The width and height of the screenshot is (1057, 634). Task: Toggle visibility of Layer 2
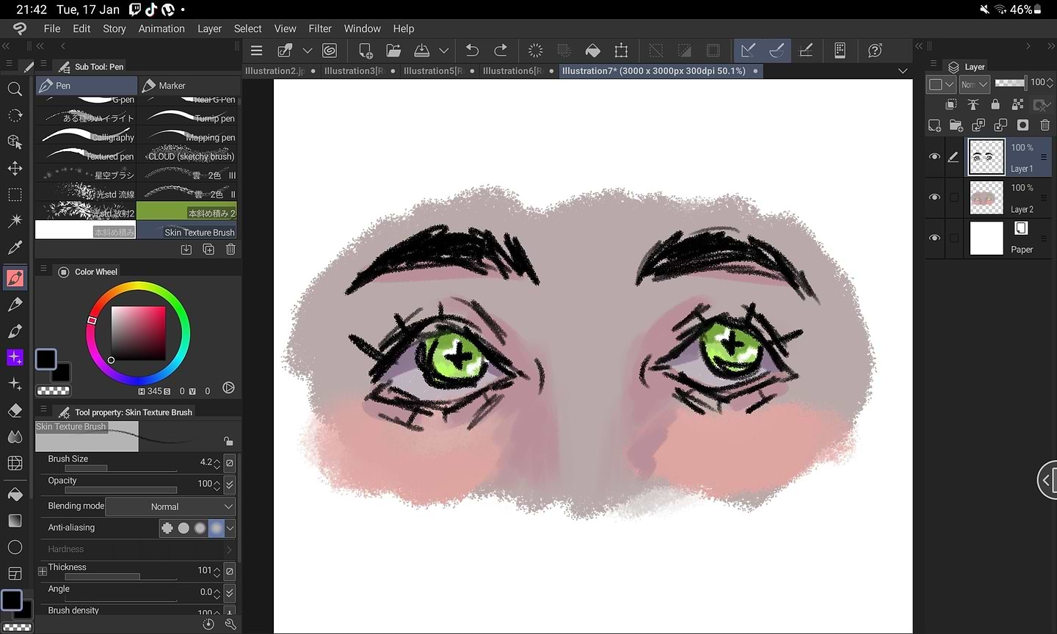coord(934,197)
